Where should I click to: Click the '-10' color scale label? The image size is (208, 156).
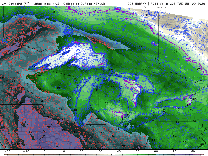[26, 151]
